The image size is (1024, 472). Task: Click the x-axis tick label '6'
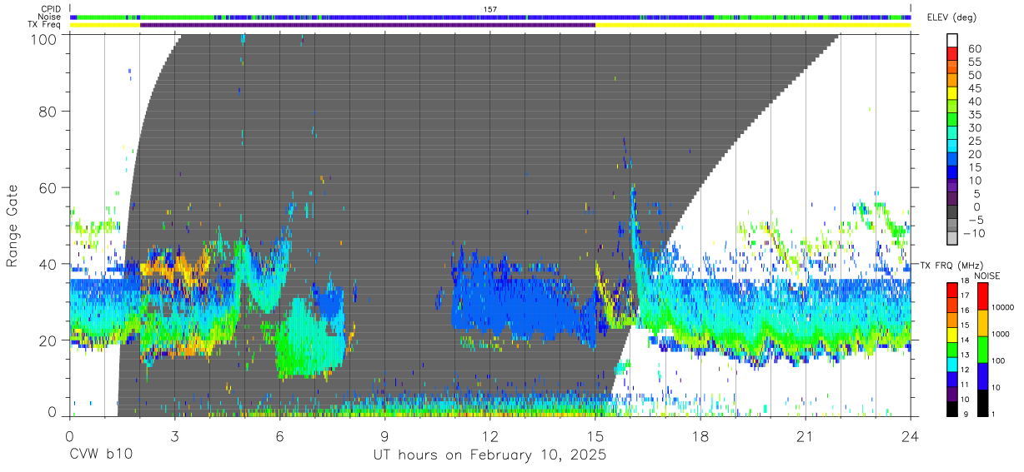[279, 435]
